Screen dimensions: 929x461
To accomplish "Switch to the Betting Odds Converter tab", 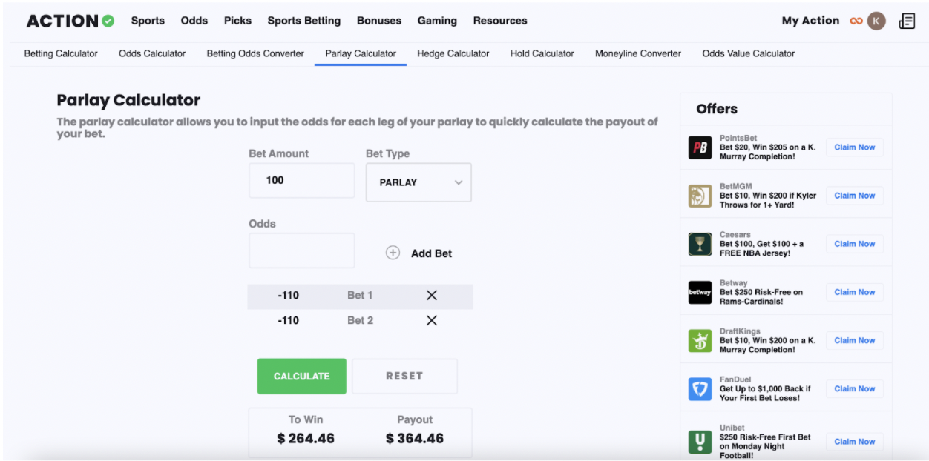I will [255, 53].
